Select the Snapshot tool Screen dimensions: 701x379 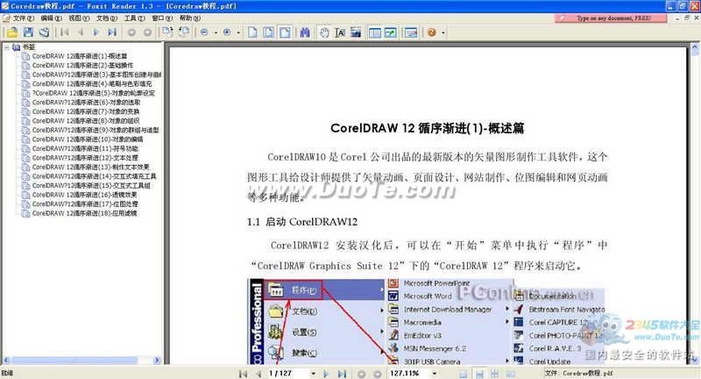pyautogui.click(x=356, y=32)
